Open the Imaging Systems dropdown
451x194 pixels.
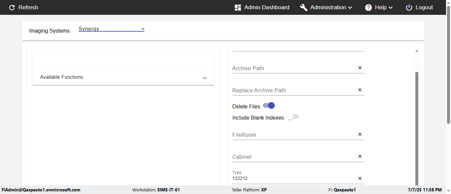point(111,29)
